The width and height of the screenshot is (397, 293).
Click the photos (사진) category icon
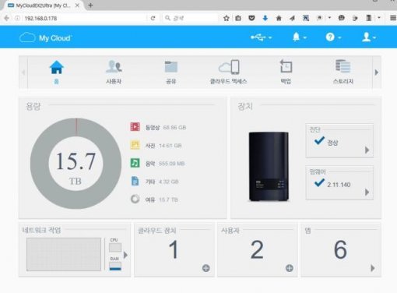tap(135, 145)
